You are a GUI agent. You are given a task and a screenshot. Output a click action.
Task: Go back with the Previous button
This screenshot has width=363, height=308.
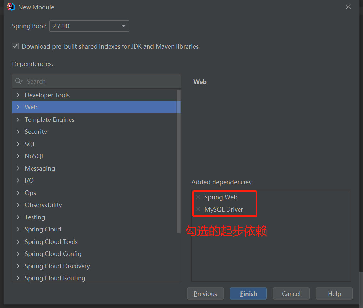(205, 293)
